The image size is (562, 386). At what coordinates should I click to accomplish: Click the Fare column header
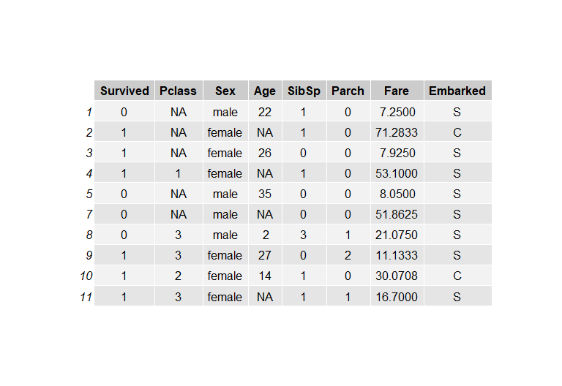[397, 91]
